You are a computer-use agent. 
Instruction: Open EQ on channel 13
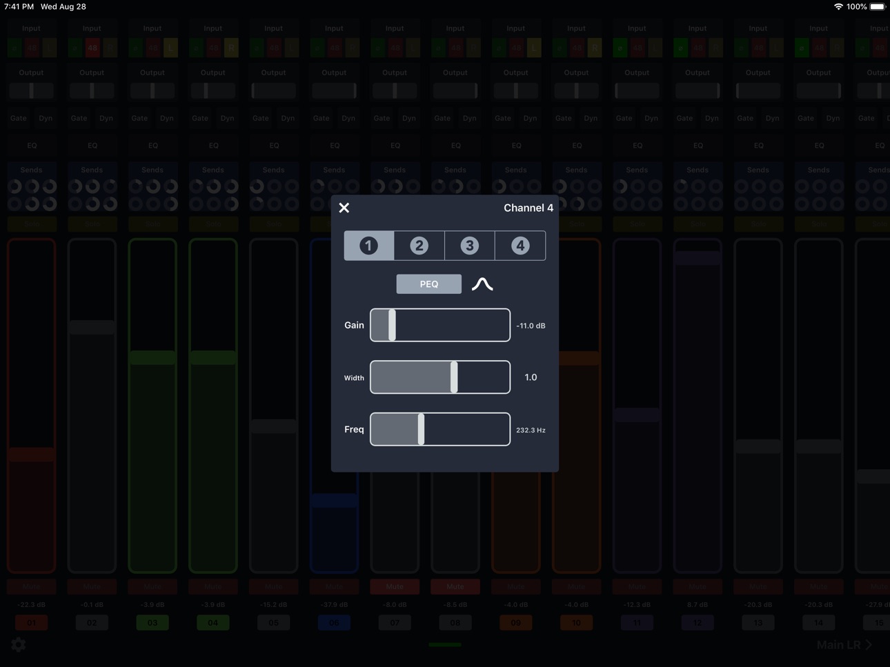point(759,146)
